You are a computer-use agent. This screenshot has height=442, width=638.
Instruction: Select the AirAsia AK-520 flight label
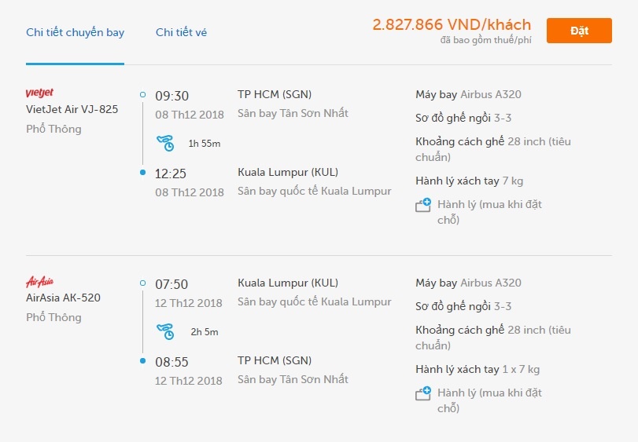point(64,298)
